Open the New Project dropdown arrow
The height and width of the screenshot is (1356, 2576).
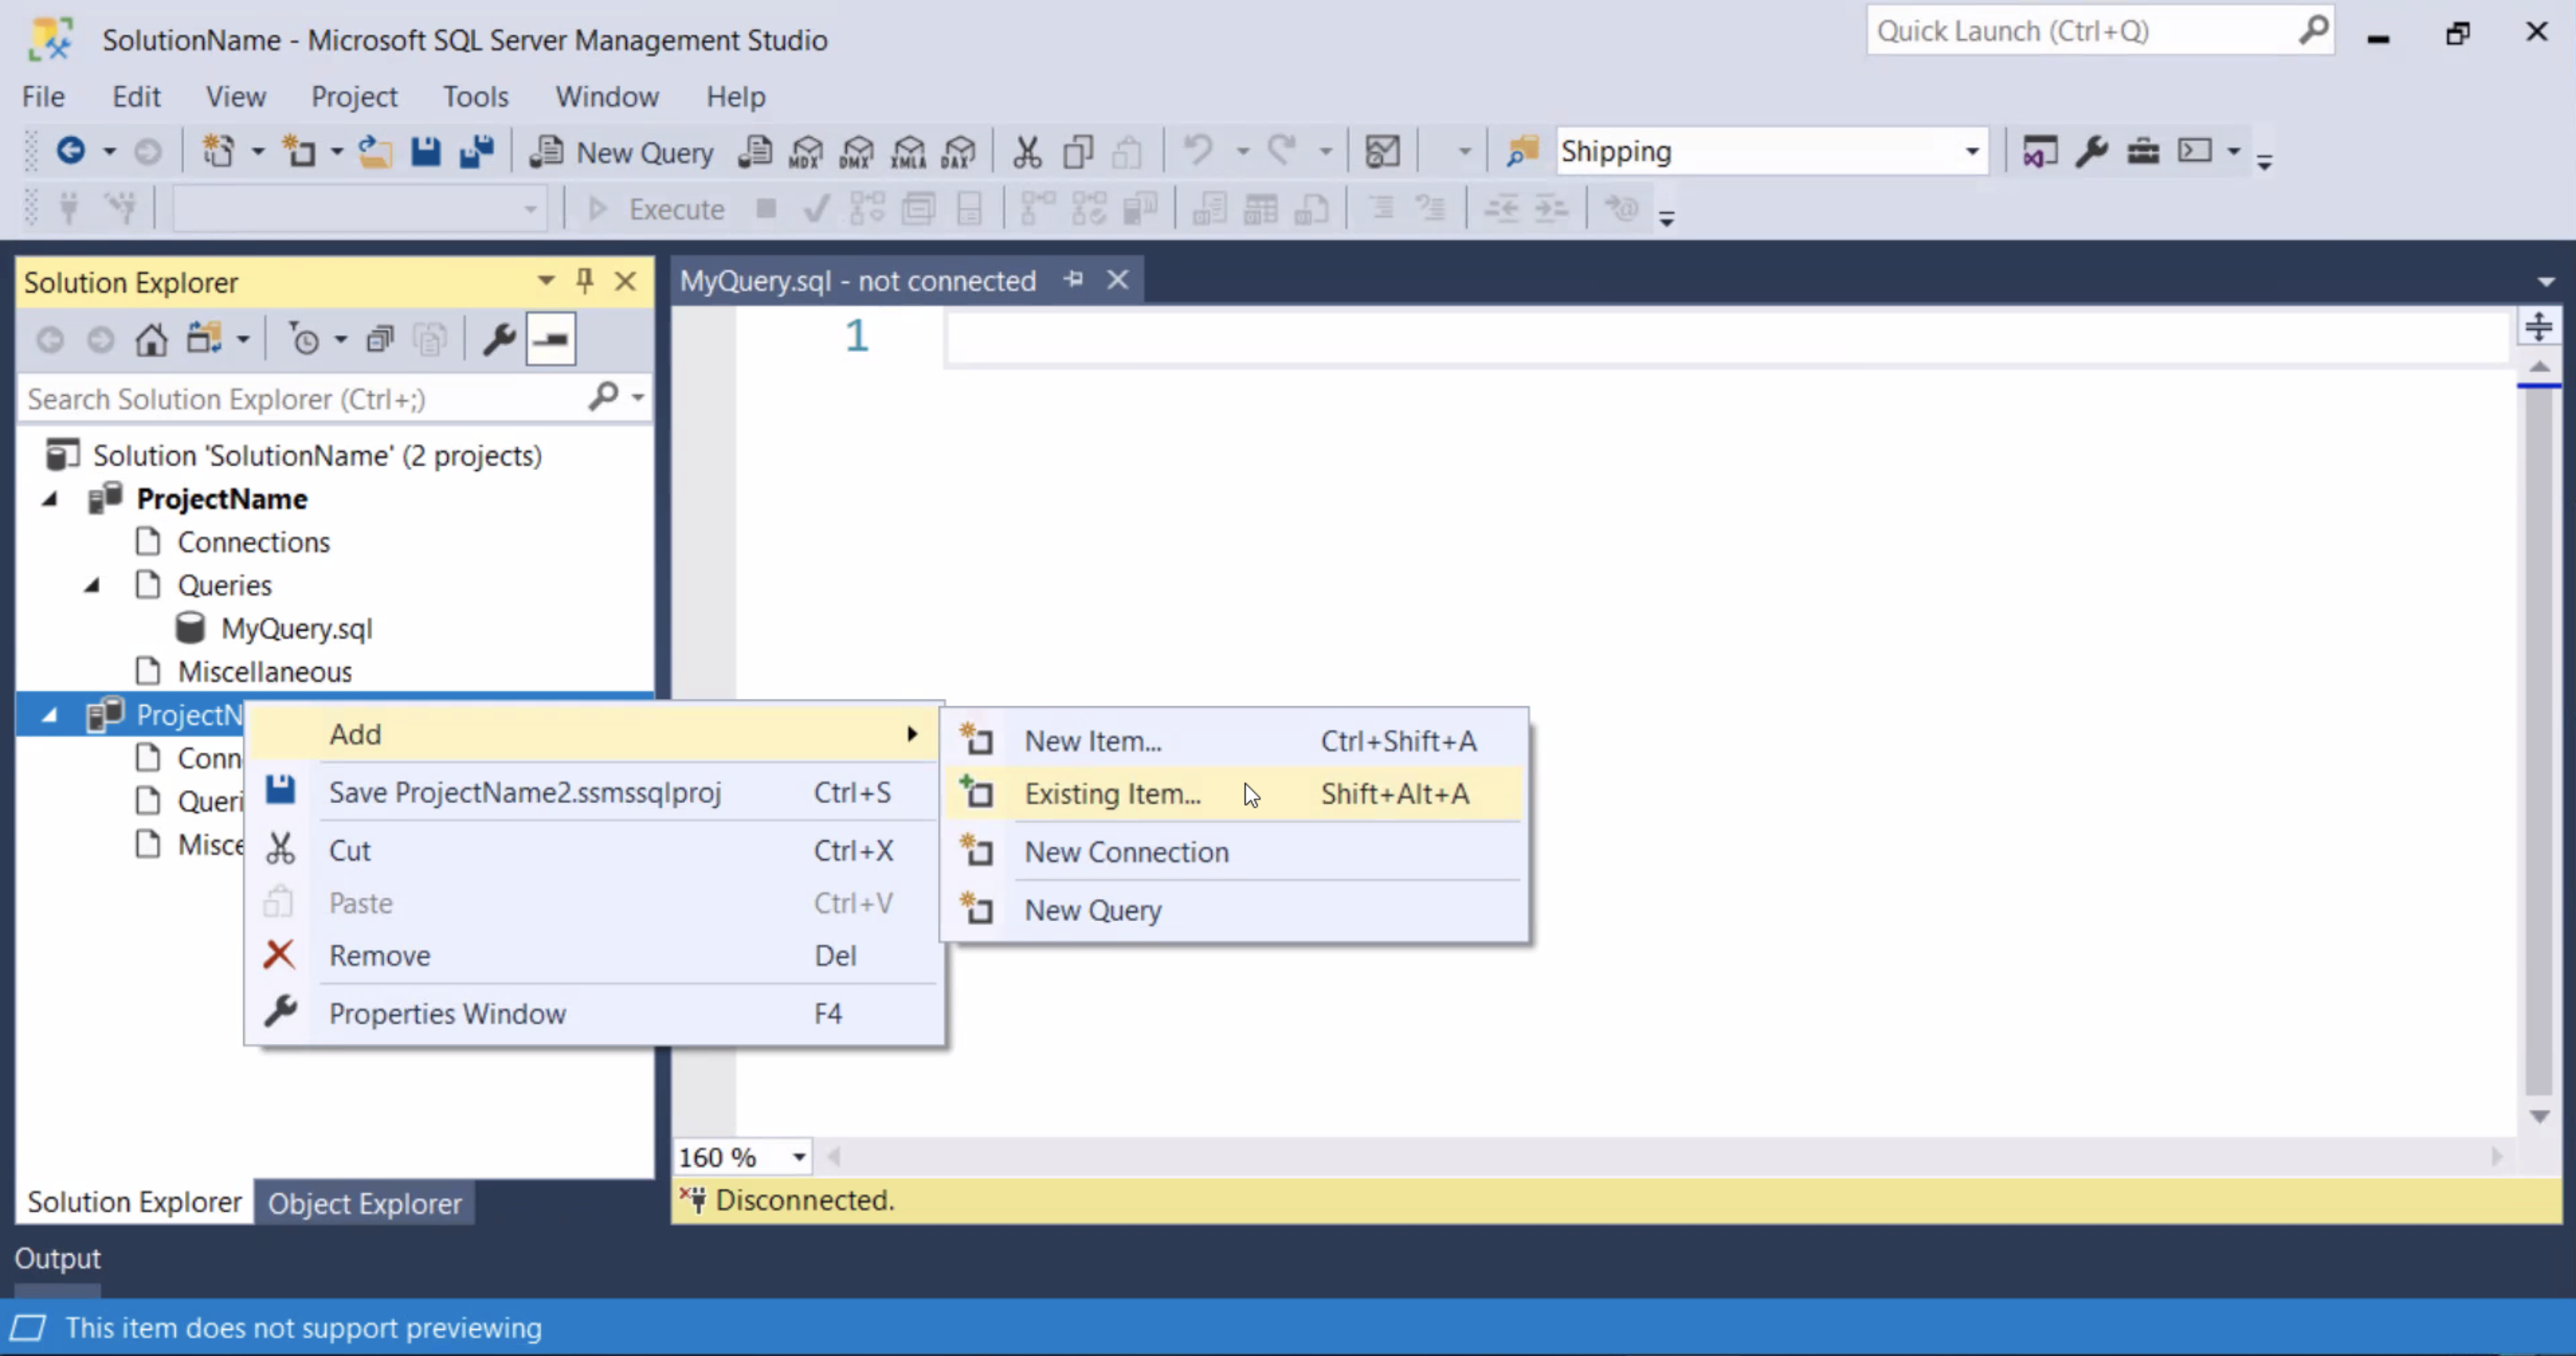click(257, 151)
